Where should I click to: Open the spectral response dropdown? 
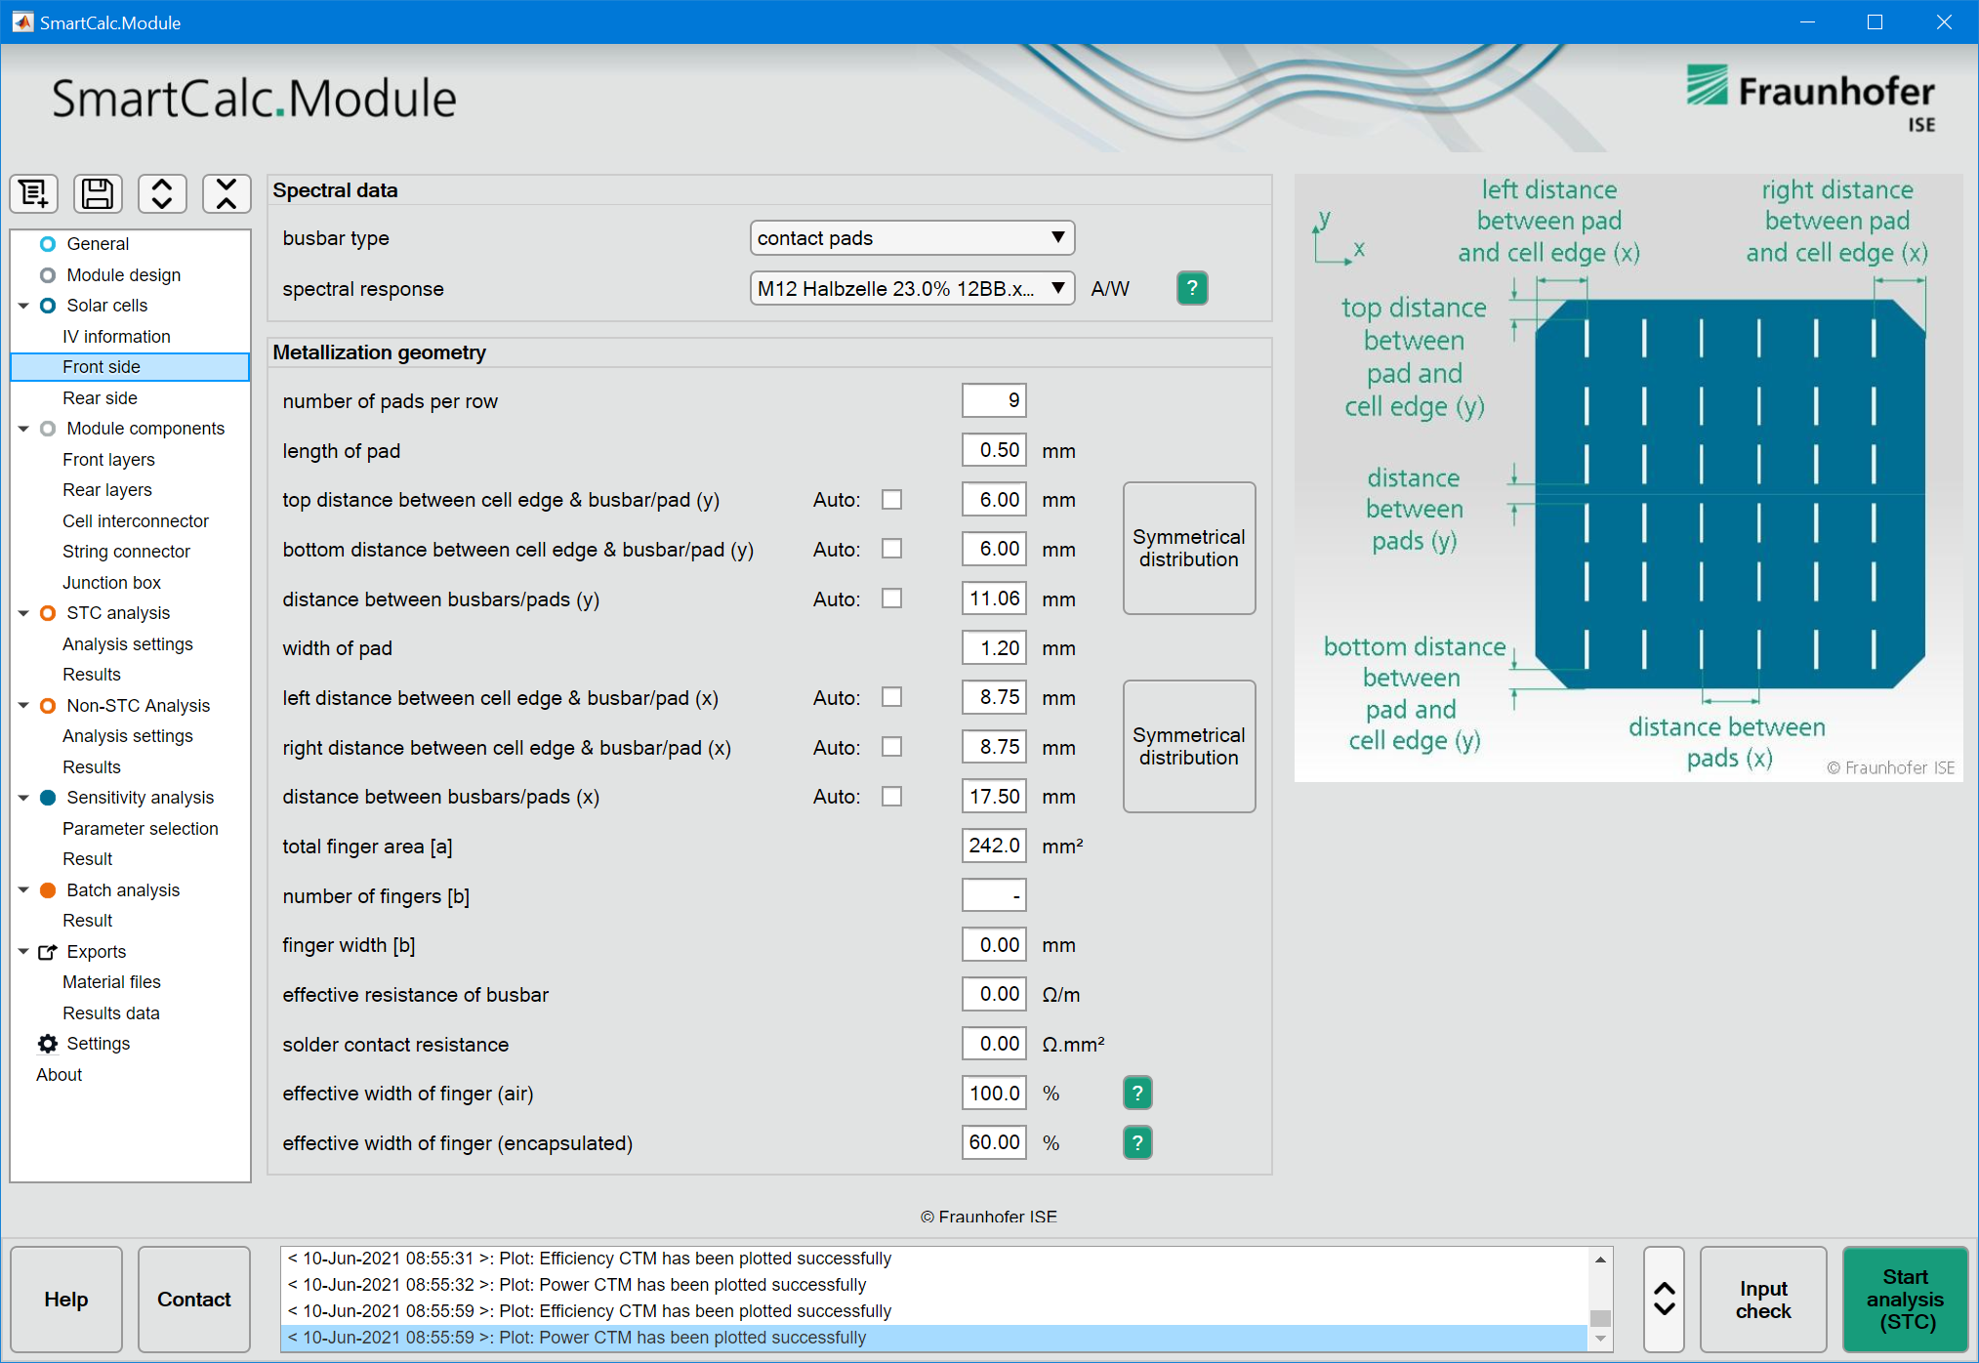[912, 288]
